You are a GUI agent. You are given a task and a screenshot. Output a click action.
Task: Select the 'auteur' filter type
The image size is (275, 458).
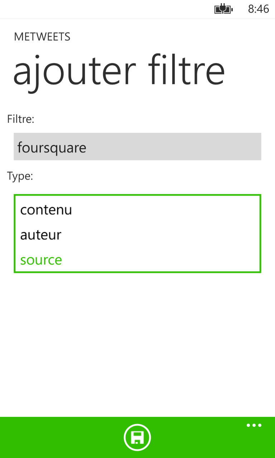tap(41, 235)
